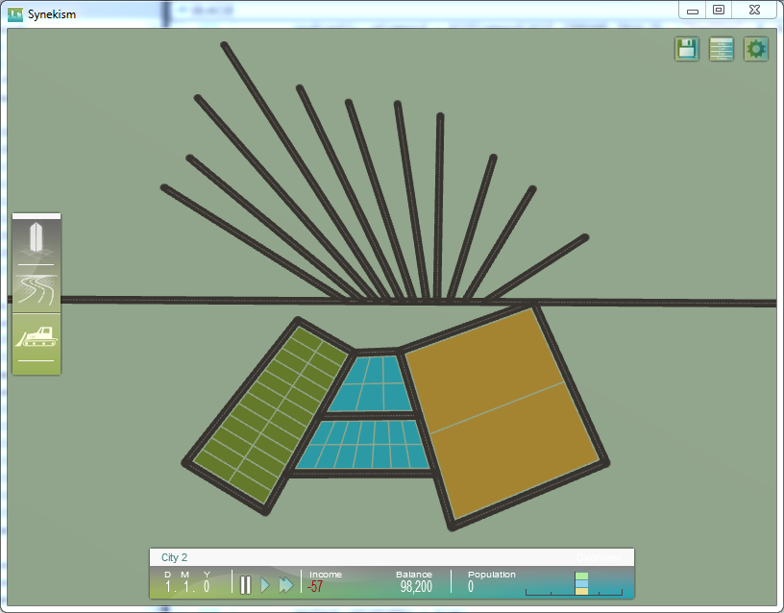
Task: Select the lower blue commercial zone
Action: point(363,445)
